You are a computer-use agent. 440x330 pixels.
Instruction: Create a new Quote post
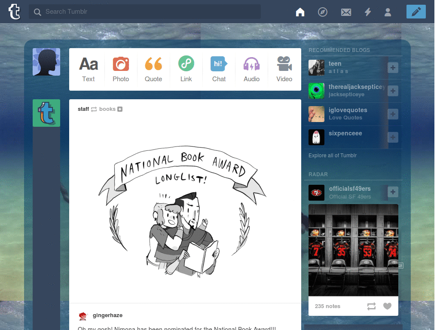click(x=153, y=69)
